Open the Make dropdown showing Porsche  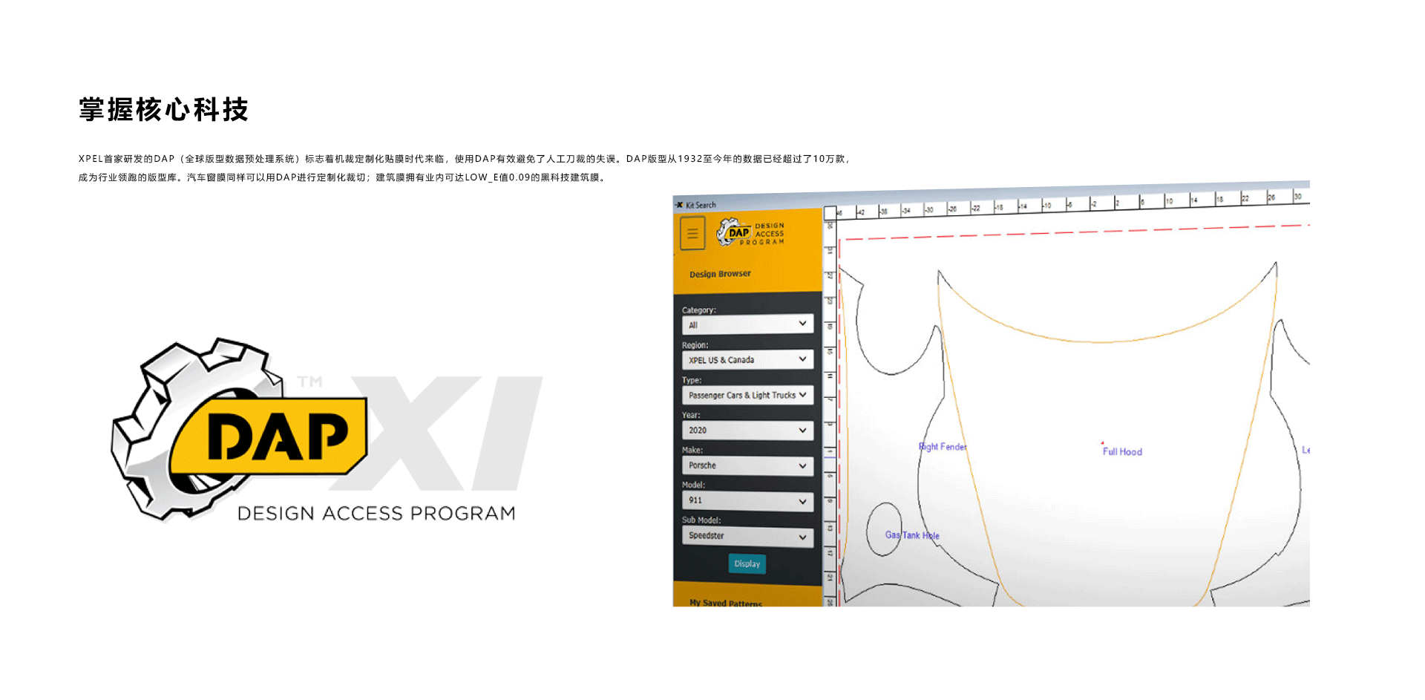[x=747, y=465]
